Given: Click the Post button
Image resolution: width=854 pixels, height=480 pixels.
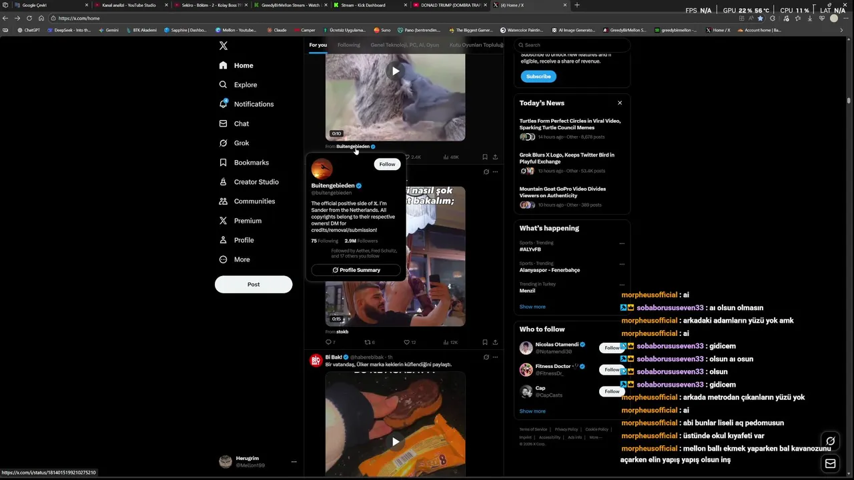Looking at the screenshot, I should pos(254,284).
